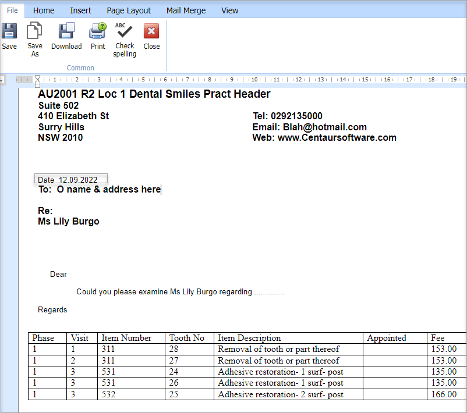Screen dimensions: 467x413
Task: Click the 'Surry Hills' address line
Action: pos(61,127)
